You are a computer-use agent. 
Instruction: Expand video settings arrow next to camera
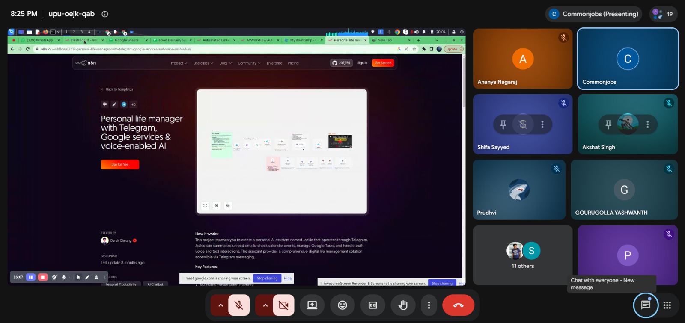click(x=265, y=305)
